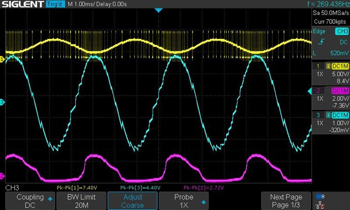350x210 pixels.
Task: Open Probe 1X attenuation menu
Action: [x=184, y=201]
